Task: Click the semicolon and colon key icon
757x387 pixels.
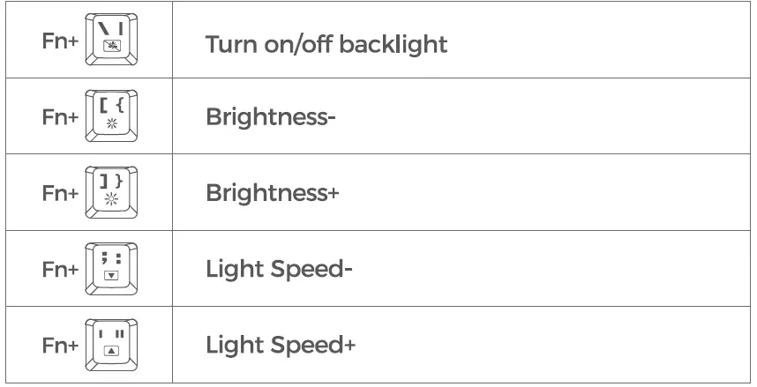Action: (x=112, y=268)
